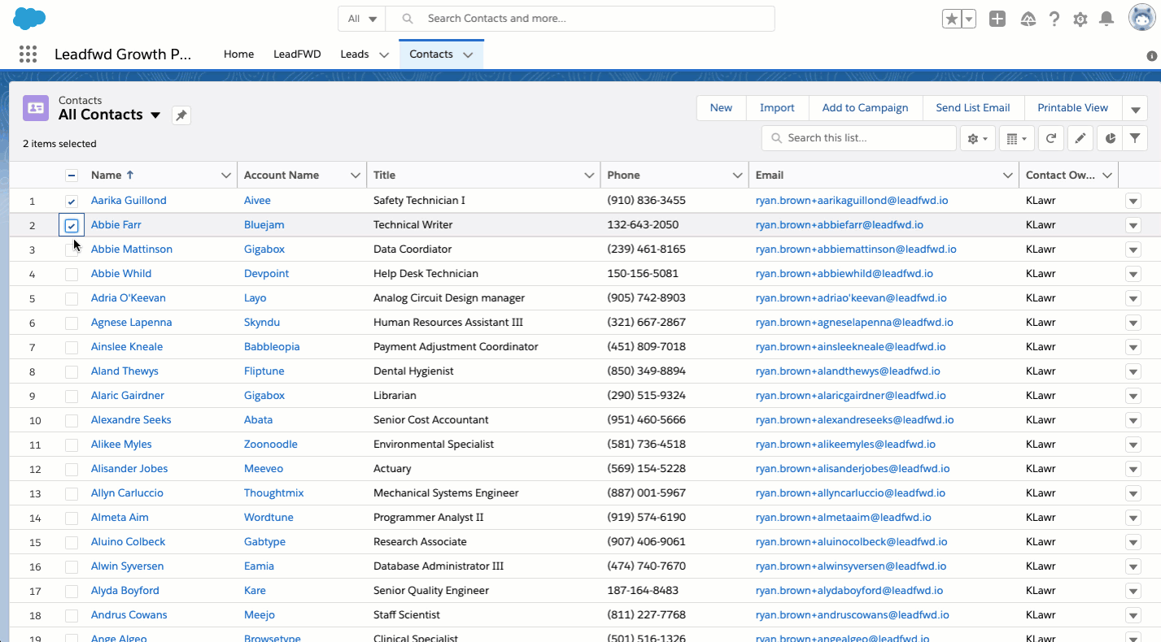Open the LeadFWD tab
This screenshot has width=1161, height=642.
(297, 54)
